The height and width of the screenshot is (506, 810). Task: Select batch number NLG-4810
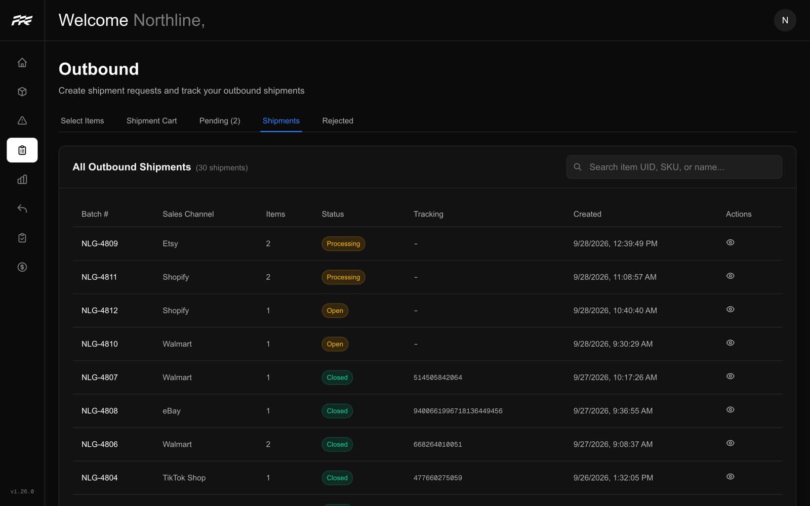(x=100, y=344)
